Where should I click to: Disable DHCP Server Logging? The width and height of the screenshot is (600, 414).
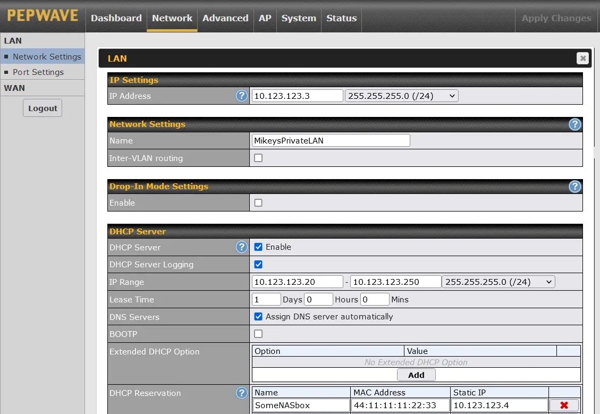coord(258,264)
